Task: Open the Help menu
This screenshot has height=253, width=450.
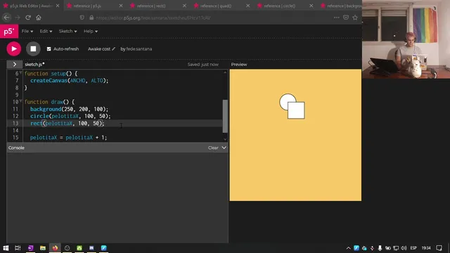Action: [x=91, y=31]
